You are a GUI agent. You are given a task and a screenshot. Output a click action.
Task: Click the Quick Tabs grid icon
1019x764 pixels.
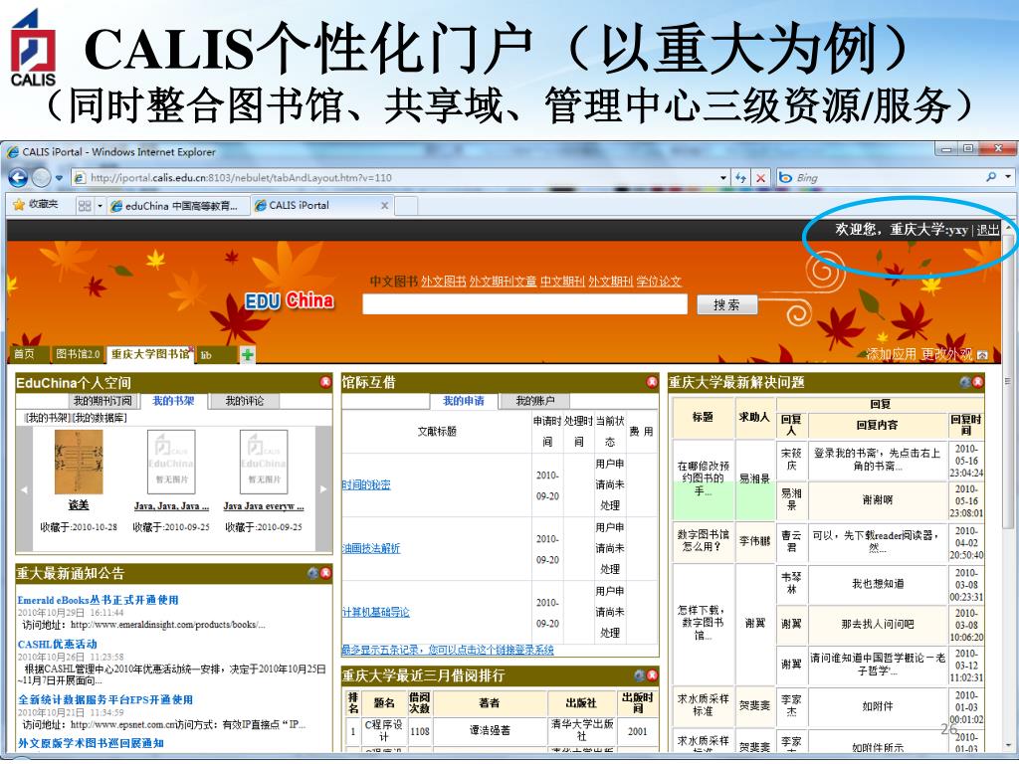tap(85, 205)
